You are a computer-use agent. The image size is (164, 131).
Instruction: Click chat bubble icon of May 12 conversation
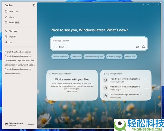(105, 96)
